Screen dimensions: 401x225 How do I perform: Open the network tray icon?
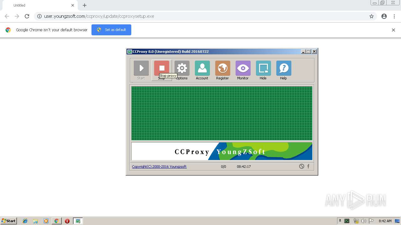pos(356,221)
